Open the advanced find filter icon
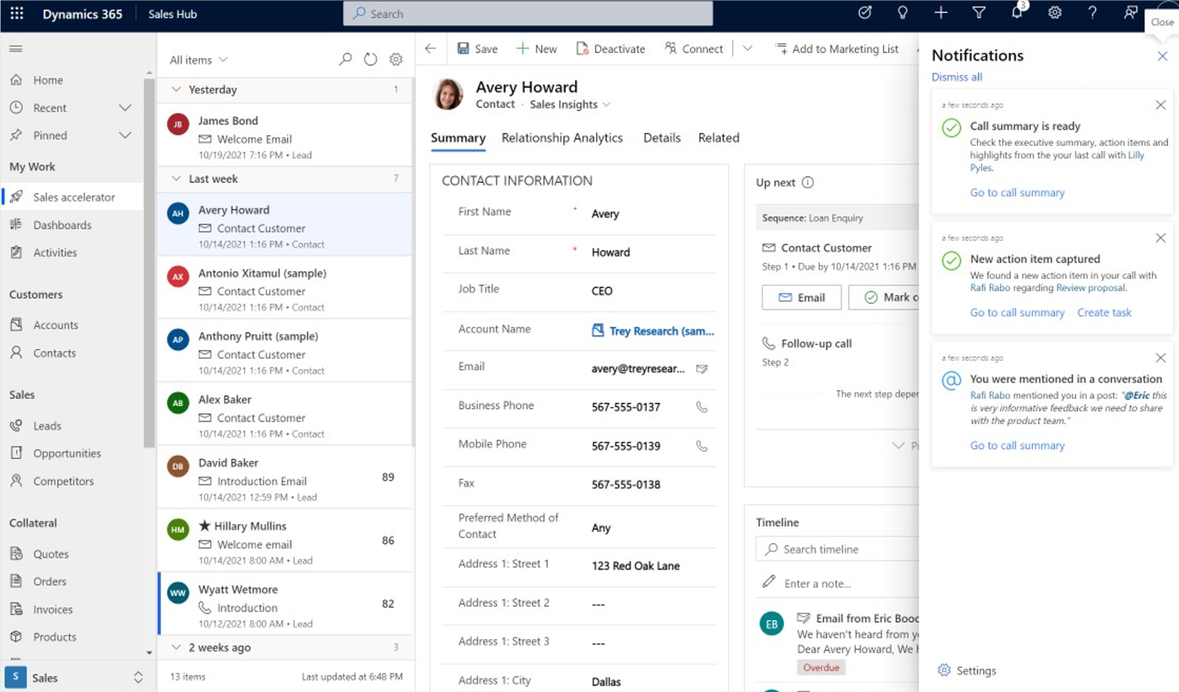Viewport: 1179px width, 692px height. click(979, 13)
